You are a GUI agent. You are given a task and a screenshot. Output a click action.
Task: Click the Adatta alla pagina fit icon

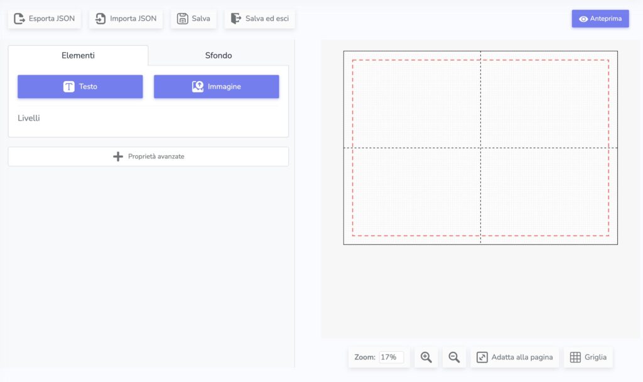point(482,357)
